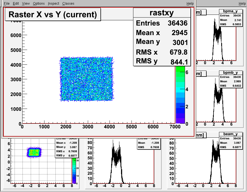Click the raster scatter plot rectangle

tap(87, 79)
